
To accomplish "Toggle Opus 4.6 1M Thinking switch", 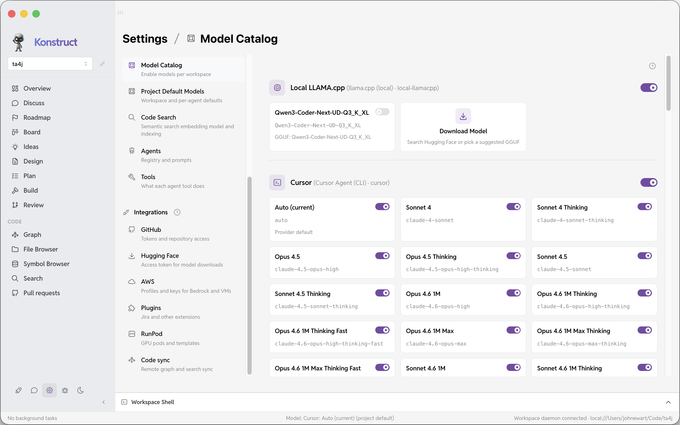I will click(x=644, y=293).
